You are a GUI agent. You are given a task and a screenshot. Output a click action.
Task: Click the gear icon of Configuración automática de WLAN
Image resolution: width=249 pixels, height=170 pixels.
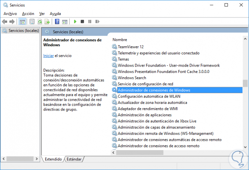[114, 96]
